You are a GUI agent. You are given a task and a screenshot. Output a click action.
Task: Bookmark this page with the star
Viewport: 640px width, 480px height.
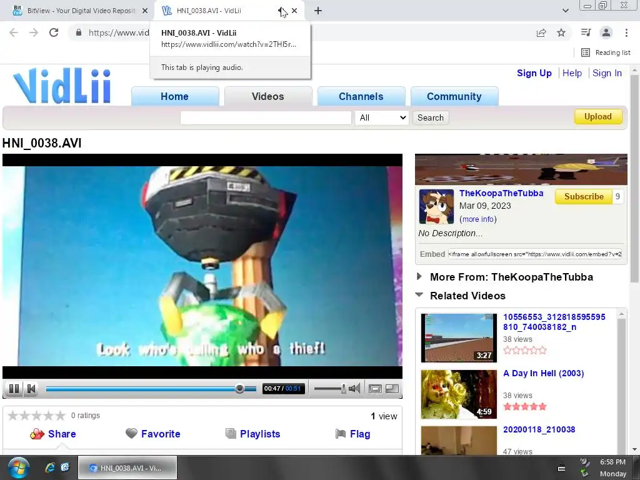[561, 32]
